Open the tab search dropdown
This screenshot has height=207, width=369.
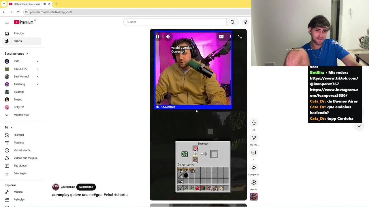[x=4, y=4]
